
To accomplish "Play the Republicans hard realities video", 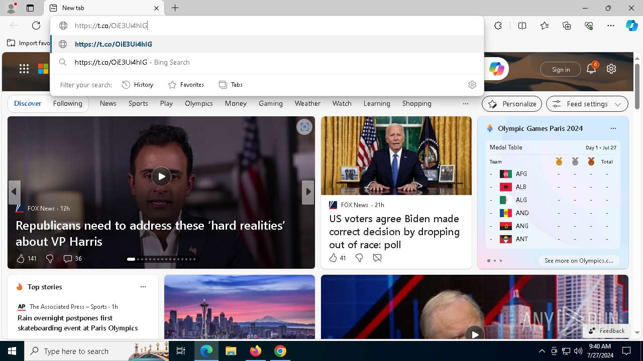I will click(x=161, y=176).
